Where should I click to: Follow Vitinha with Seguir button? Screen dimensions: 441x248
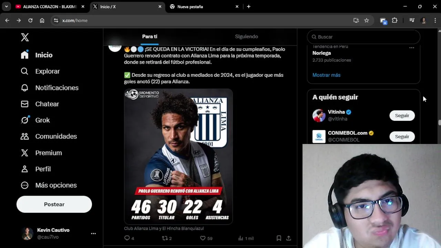[402, 116]
